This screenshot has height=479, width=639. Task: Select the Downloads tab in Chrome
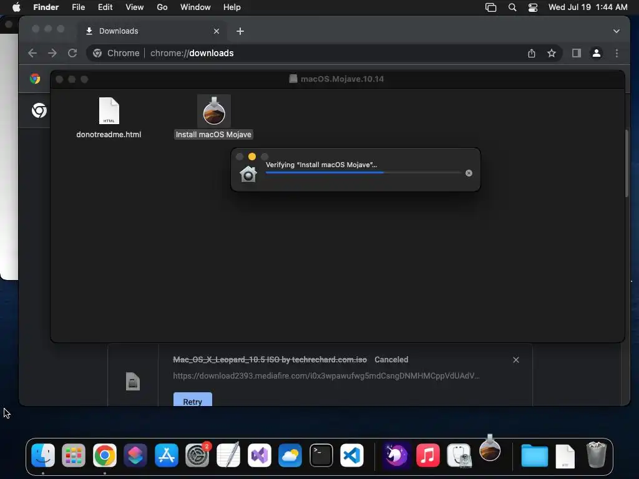click(151, 31)
